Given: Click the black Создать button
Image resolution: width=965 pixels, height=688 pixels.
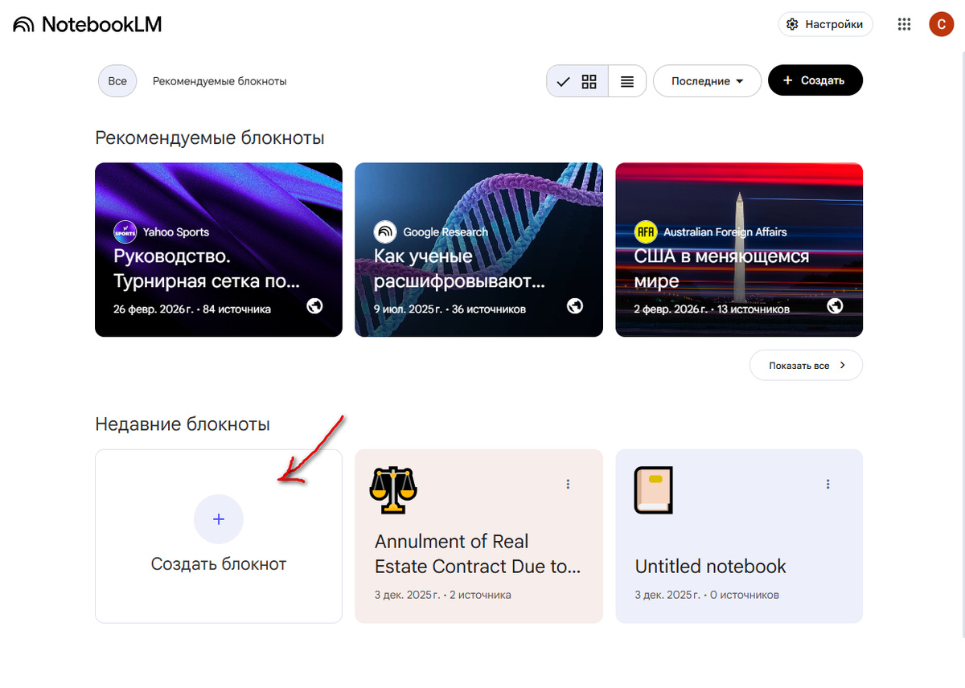Looking at the screenshot, I should 815,80.
